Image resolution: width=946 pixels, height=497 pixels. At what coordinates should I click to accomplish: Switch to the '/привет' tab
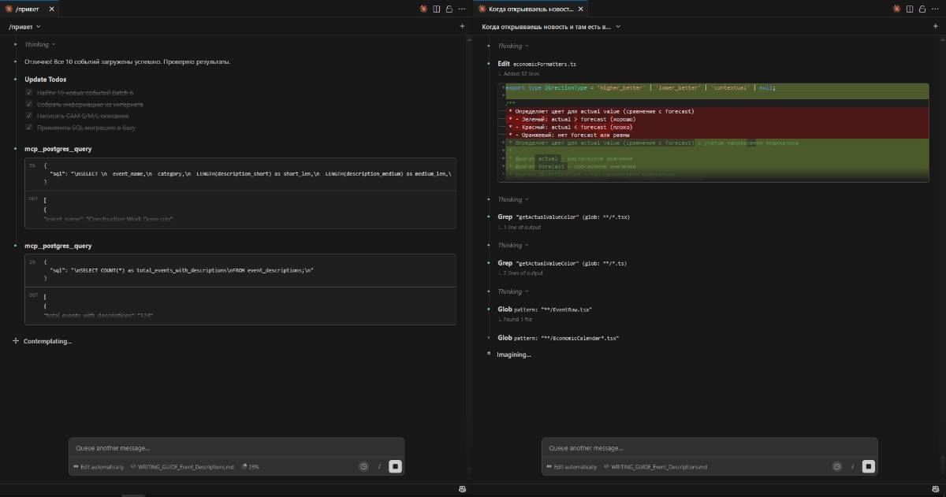click(x=28, y=9)
